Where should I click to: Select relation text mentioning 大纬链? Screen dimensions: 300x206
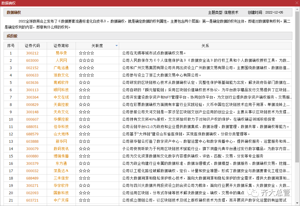(186, 134)
